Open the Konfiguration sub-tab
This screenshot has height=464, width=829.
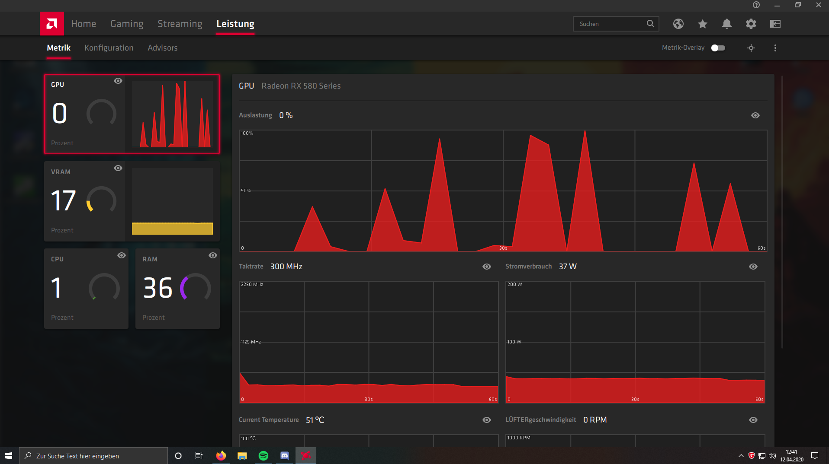coord(109,48)
